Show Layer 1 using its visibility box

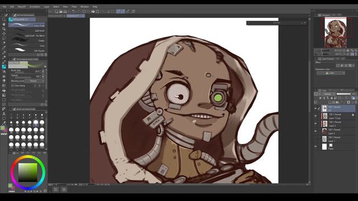tap(315, 139)
